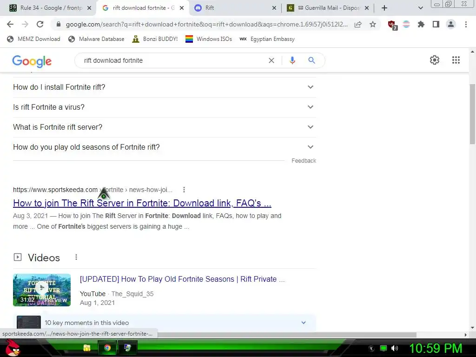Switch to the Guerrilla Mail tab
This screenshot has height=357, width=476.
pyautogui.click(x=328, y=8)
